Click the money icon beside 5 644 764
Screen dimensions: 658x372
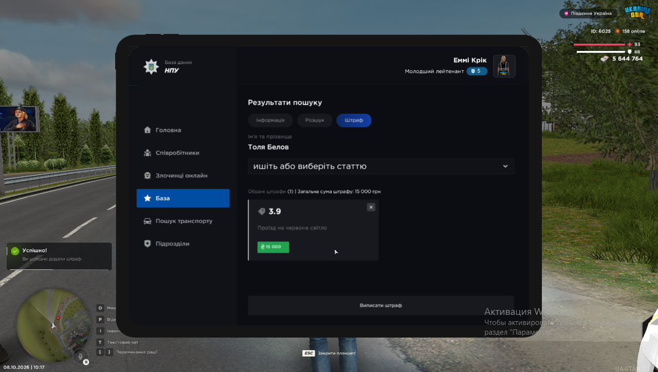coord(605,59)
